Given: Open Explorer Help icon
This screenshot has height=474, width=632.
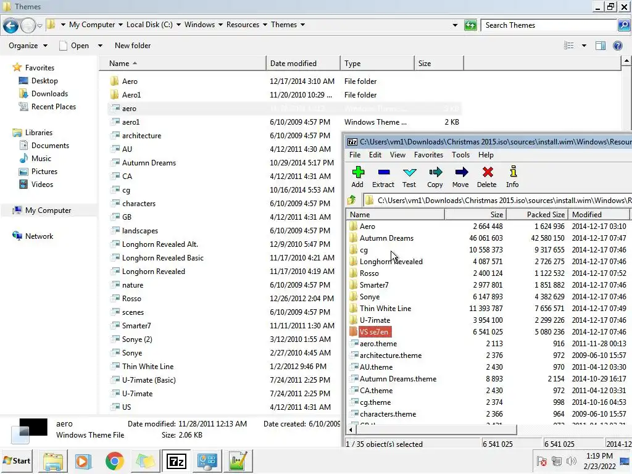Looking at the screenshot, I should 617,46.
